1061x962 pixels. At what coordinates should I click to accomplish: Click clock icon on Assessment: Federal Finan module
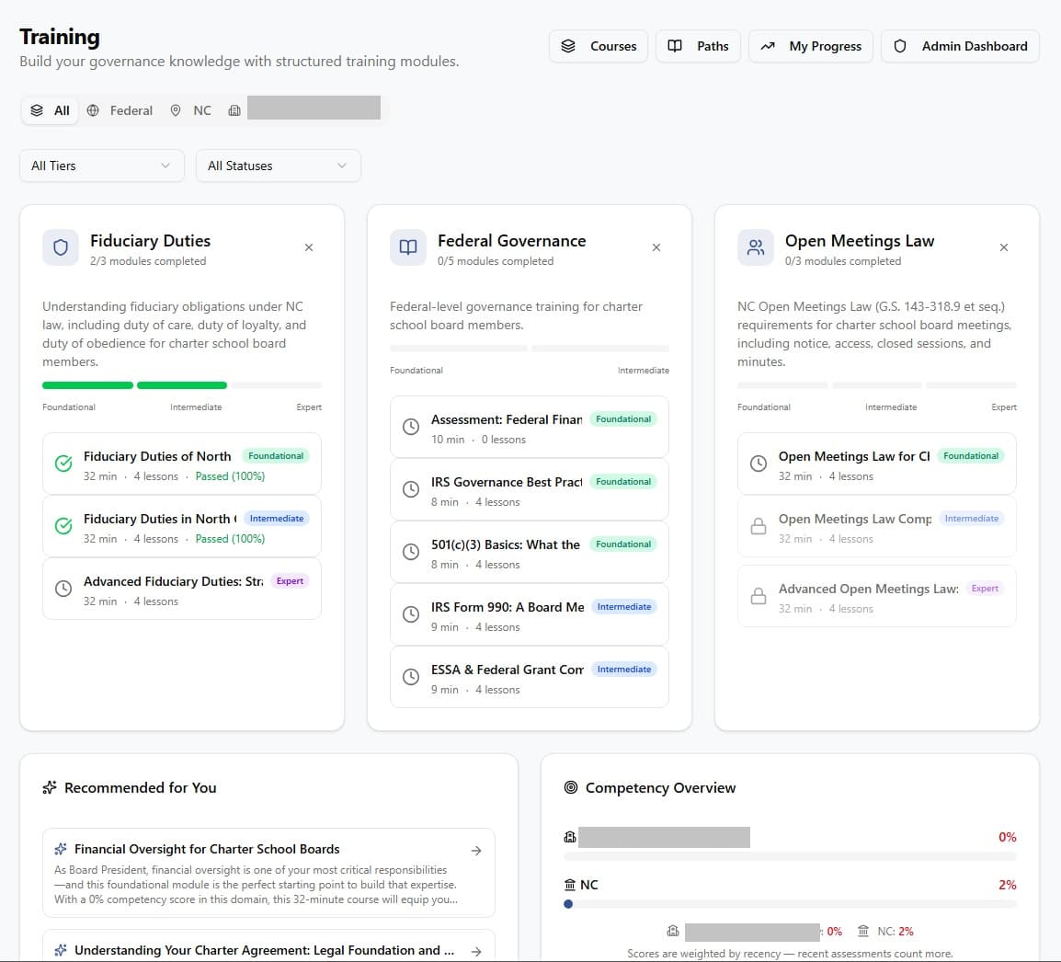(x=411, y=427)
